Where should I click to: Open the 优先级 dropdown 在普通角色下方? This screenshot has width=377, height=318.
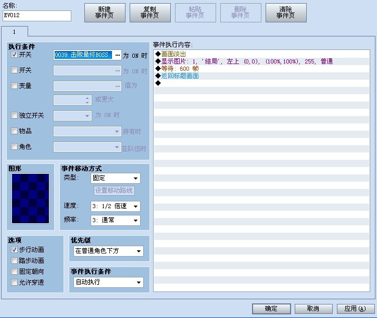pyautogui.click(x=108, y=251)
